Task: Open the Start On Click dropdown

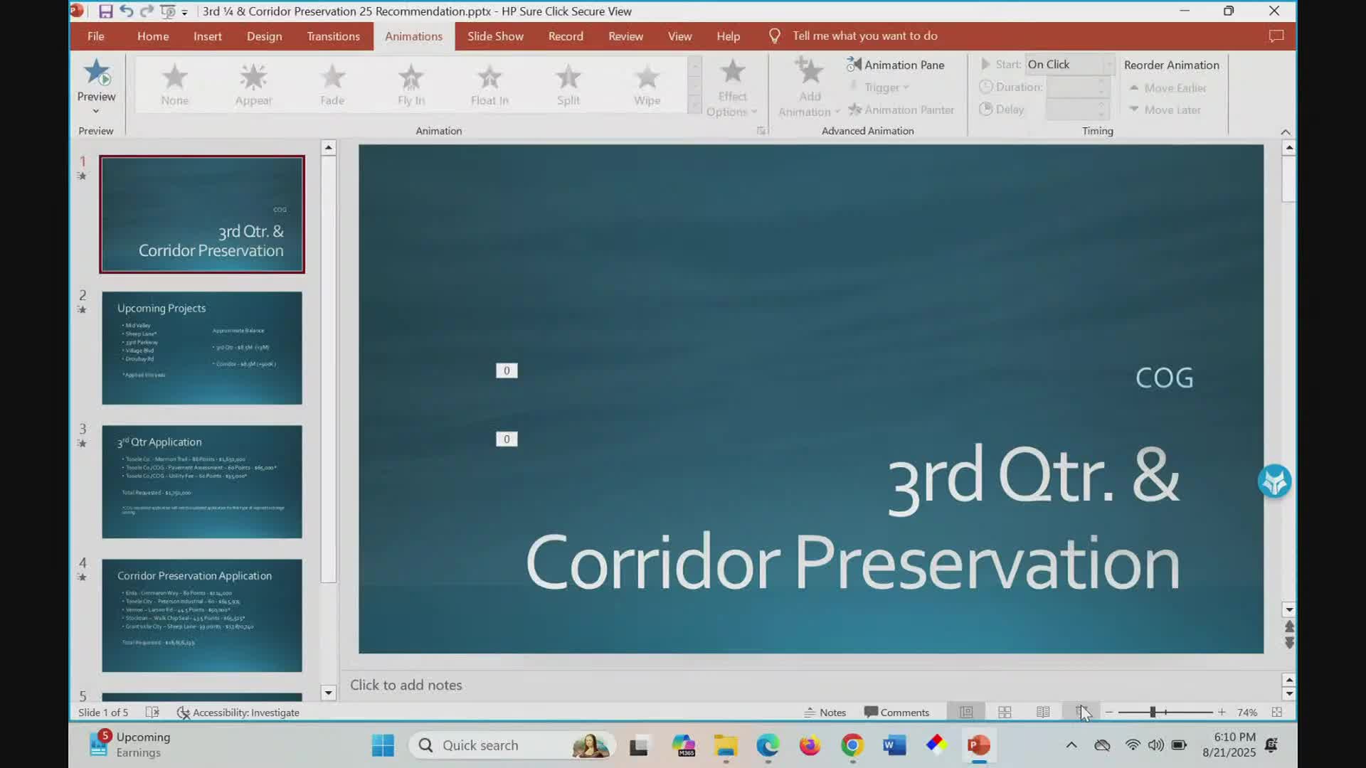Action: (x=1108, y=64)
